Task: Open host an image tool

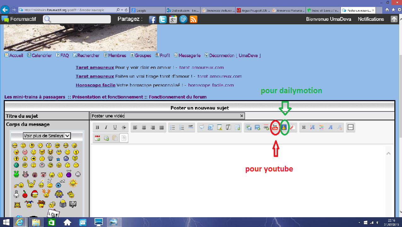Action: [249, 128]
